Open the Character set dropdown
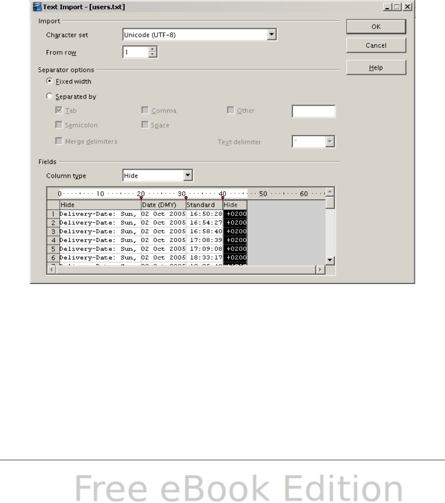Image resolution: width=445 pixels, height=503 pixels. click(x=271, y=34)
